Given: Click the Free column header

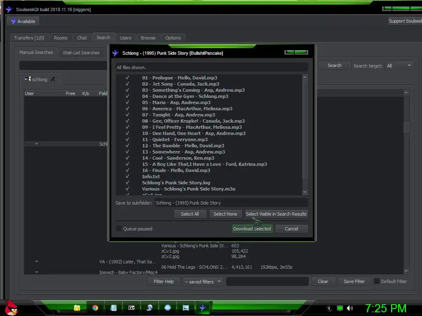Looking at the screenshot, I should click(x=73, y=93).
